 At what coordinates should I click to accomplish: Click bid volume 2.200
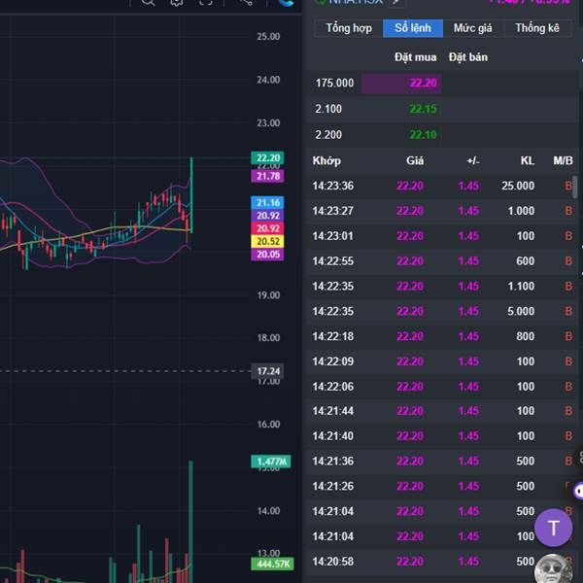pyautogui.click(x=328, y=135)
